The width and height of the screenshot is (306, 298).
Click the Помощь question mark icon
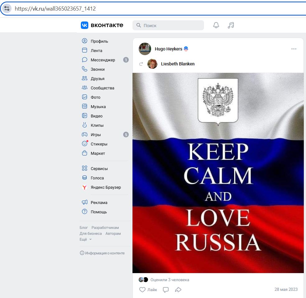point(85,212)
